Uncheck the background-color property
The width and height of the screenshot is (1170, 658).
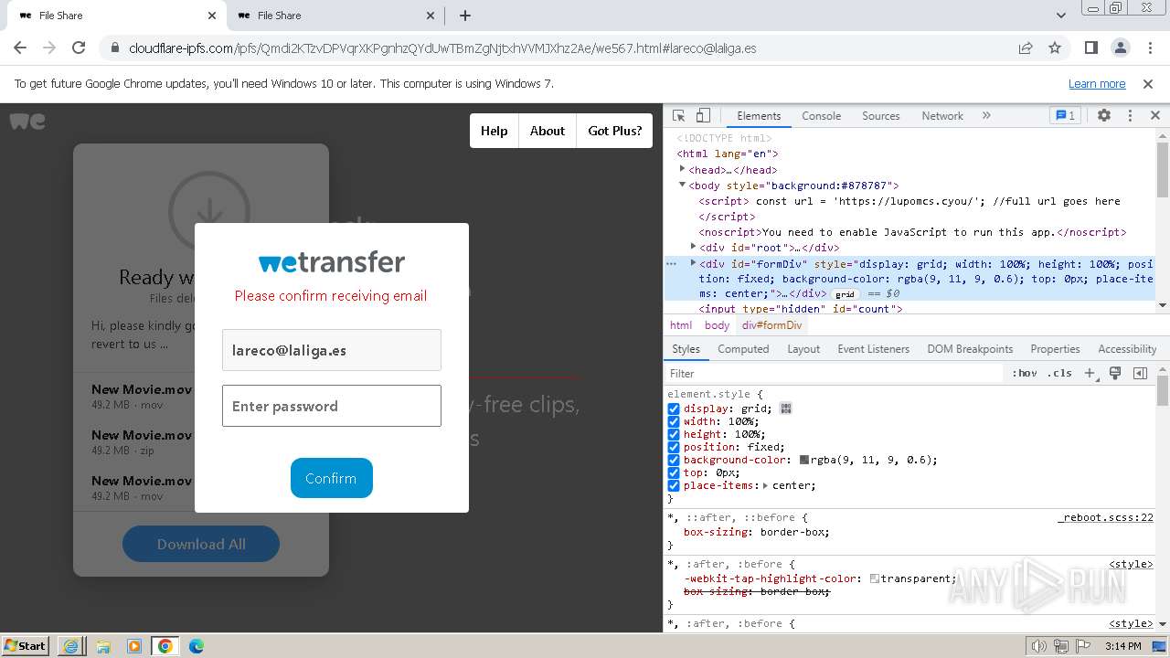pyautogui.click(x=674, y=460)
